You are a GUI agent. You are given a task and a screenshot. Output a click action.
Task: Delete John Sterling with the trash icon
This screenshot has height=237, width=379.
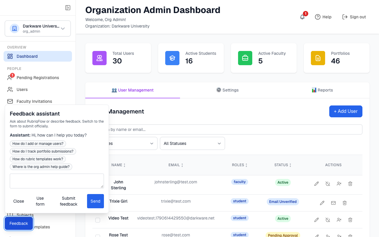[350, 184]
